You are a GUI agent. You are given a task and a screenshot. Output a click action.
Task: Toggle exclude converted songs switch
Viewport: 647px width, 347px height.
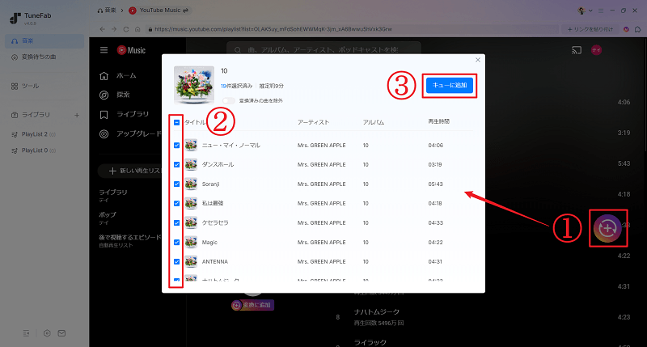pyautogui.click(x=229, y=100)
